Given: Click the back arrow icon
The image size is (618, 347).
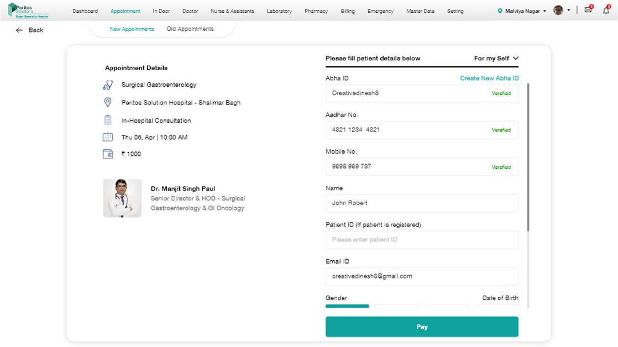Looking at the screenshot, I should point(19,30).
